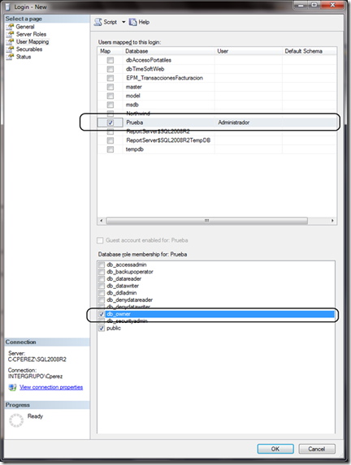Viewport: 351px width, 465px height.
Task: Click the scroll-right arrow of the database list
Action: tap(332, 221)
